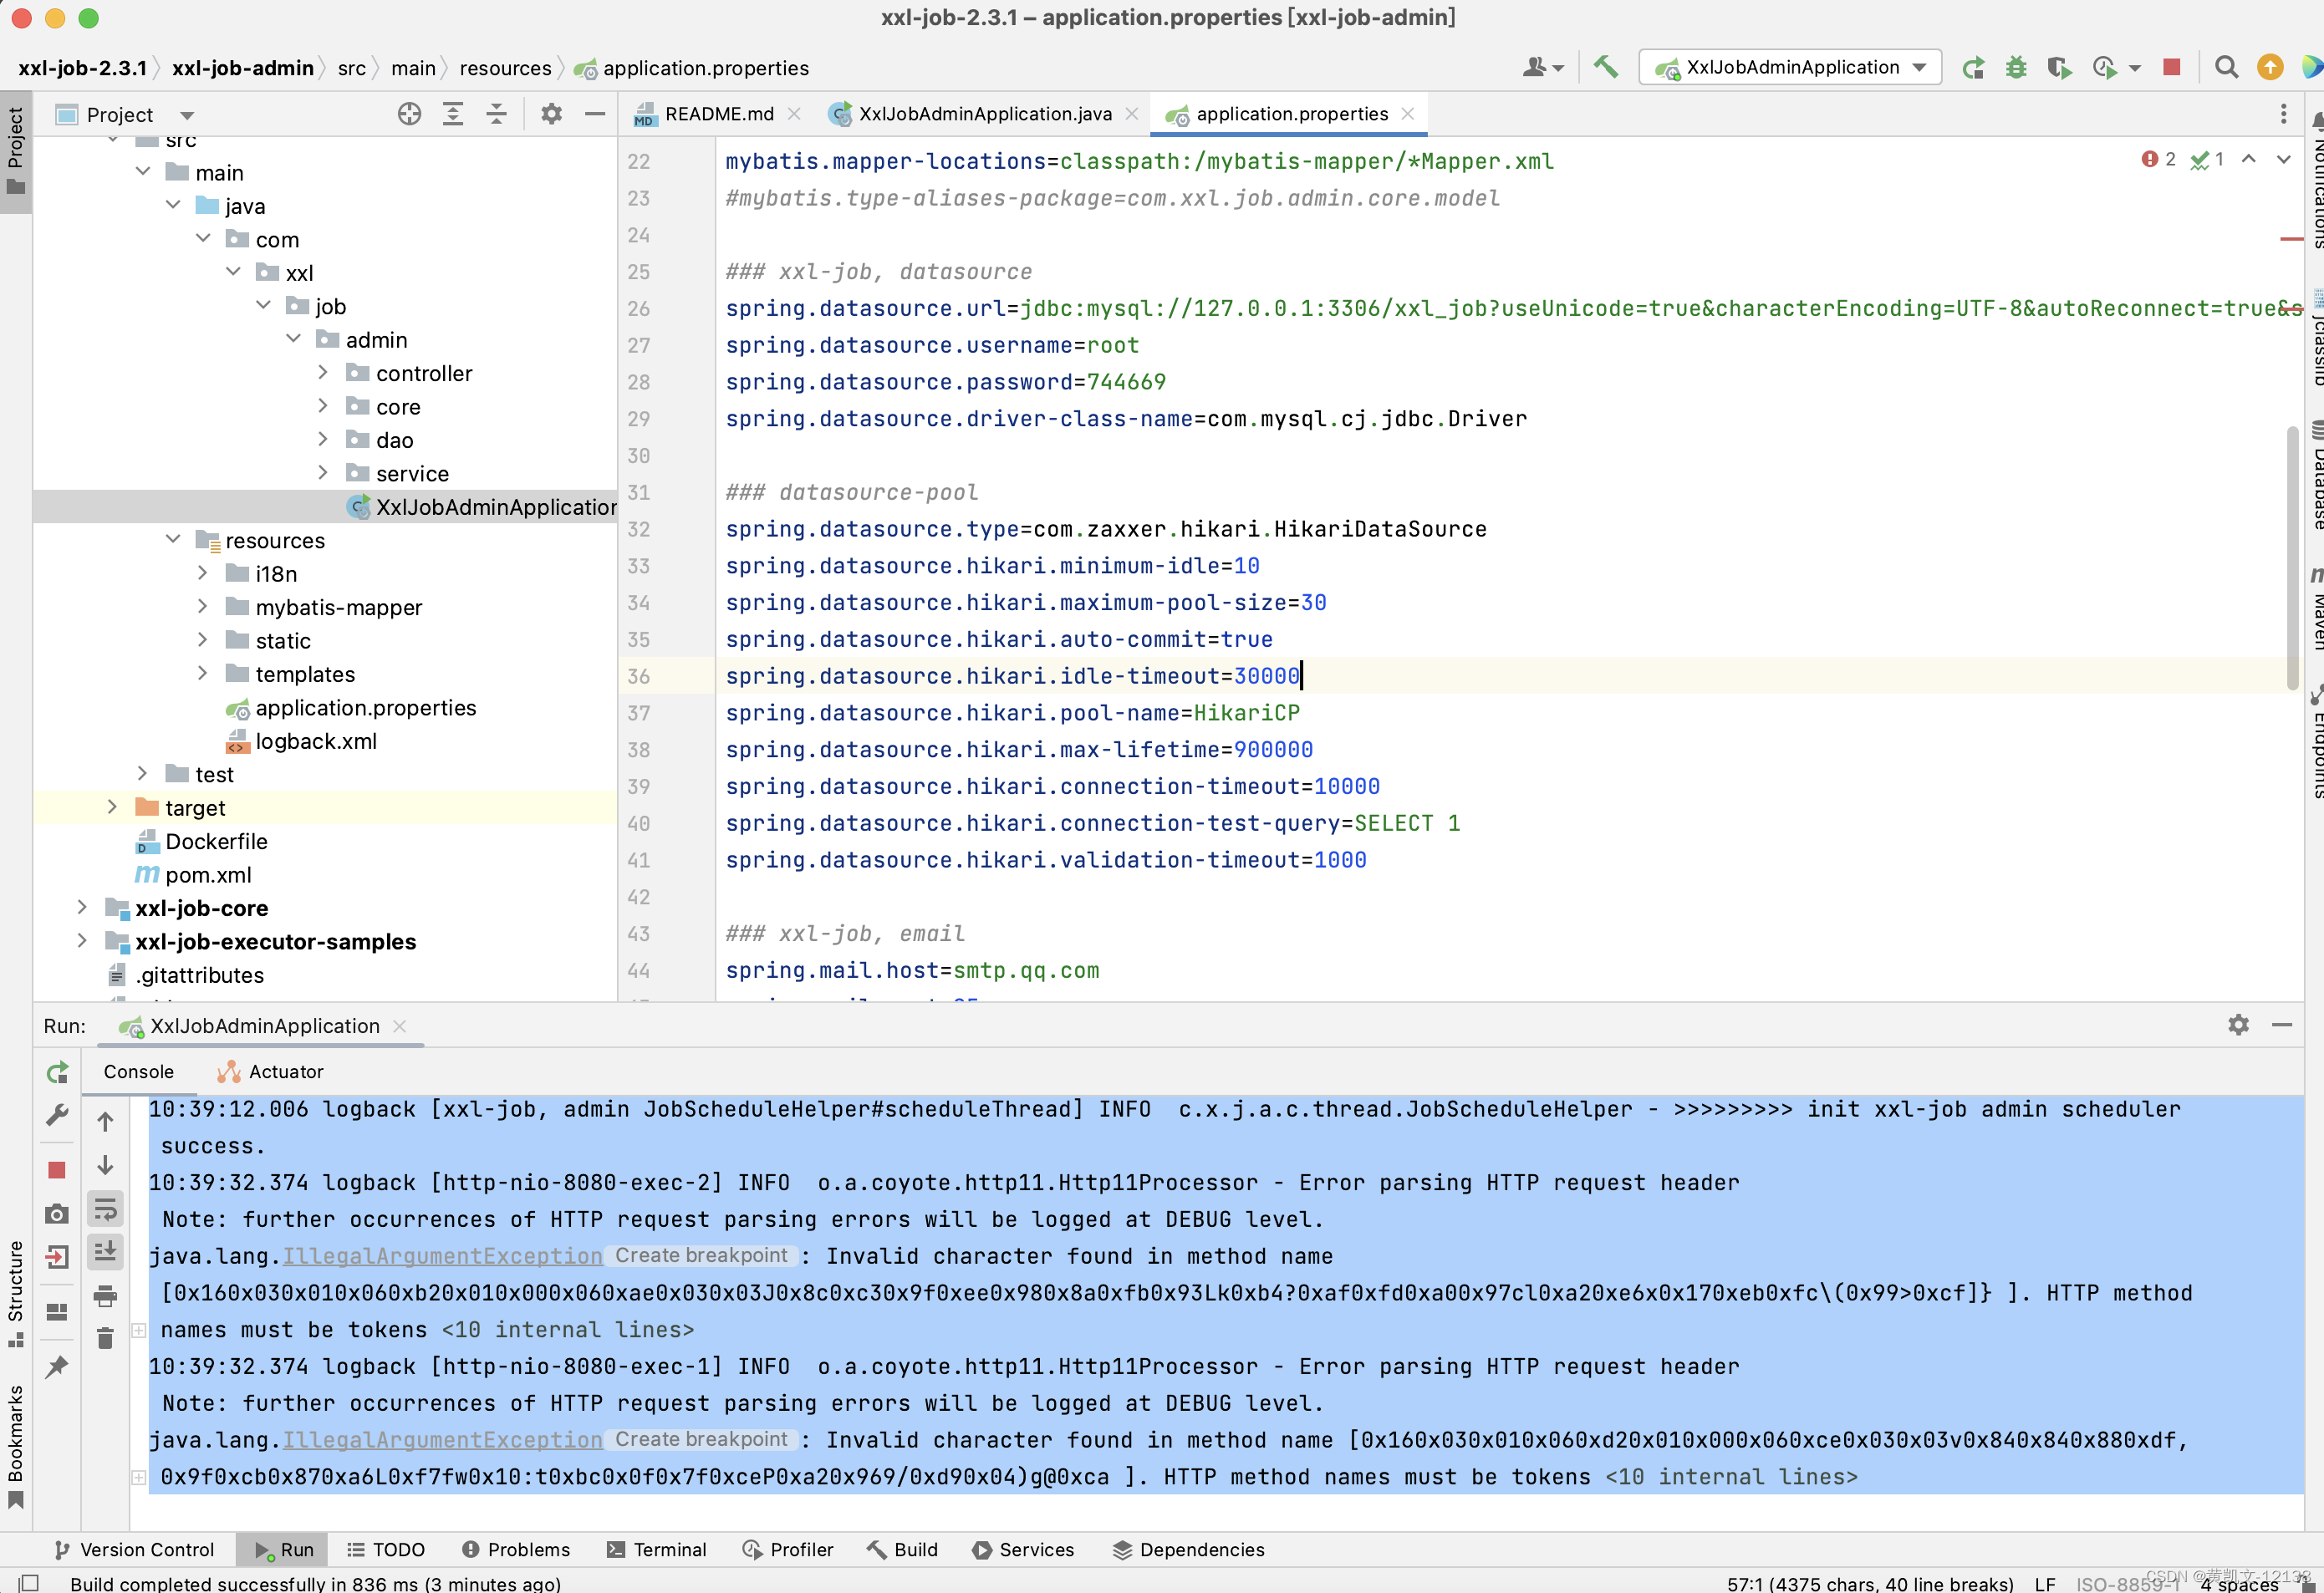Toggle soft-wrap in console output

[x=105, y=1210]
